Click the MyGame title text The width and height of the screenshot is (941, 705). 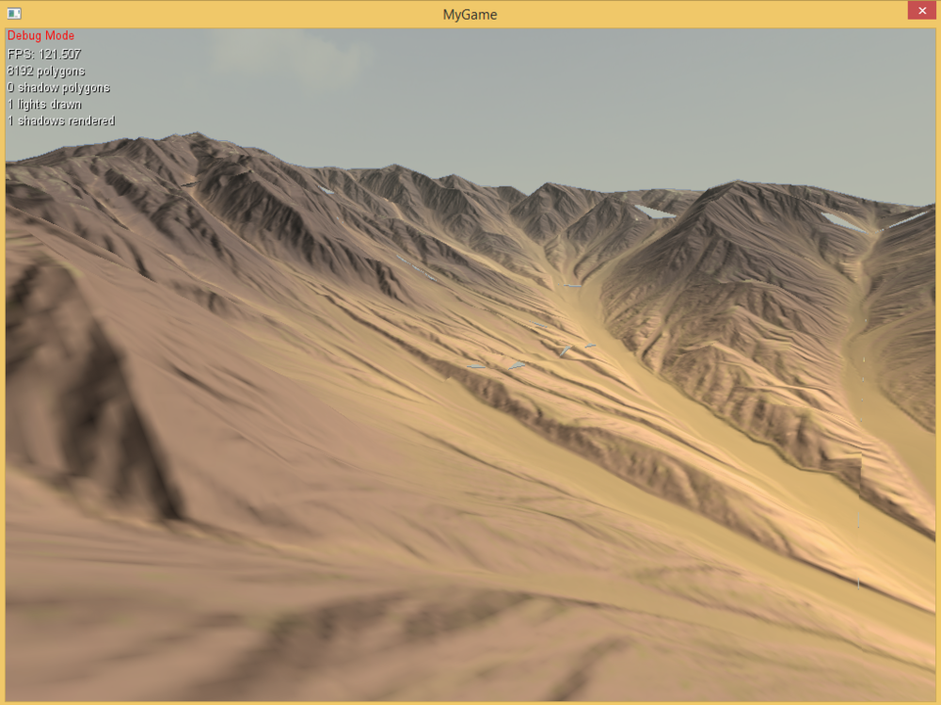(x=470, y=14)
